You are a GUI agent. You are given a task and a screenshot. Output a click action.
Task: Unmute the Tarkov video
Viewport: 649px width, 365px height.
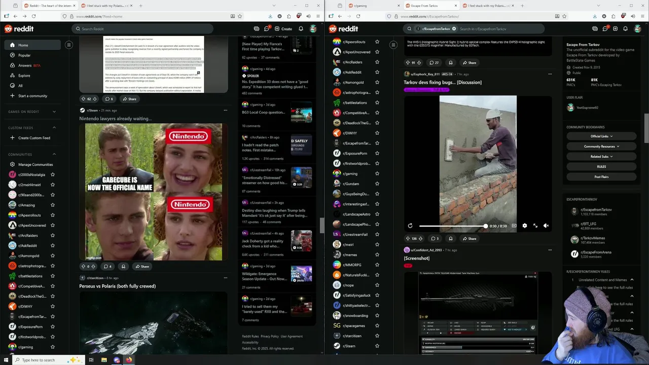[546, 226]
